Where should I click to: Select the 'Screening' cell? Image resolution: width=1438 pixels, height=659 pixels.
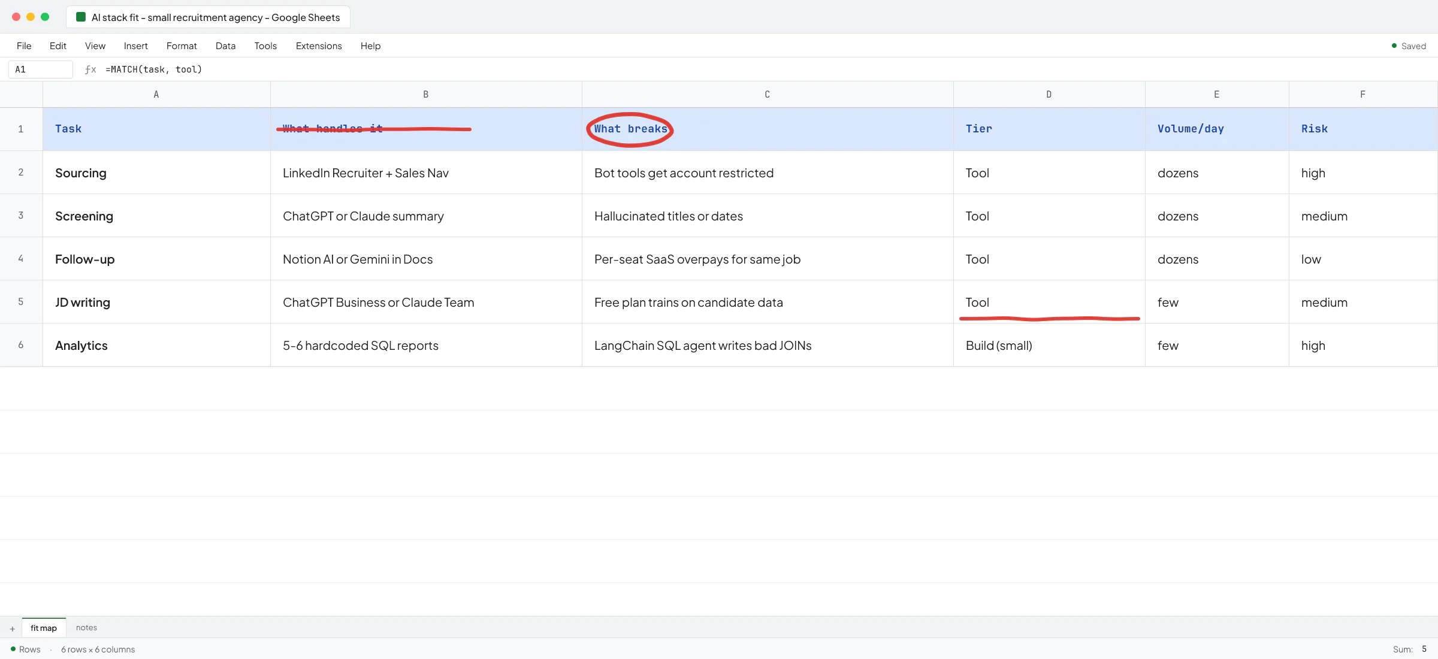pyautogui.click(x=156, y=216)
